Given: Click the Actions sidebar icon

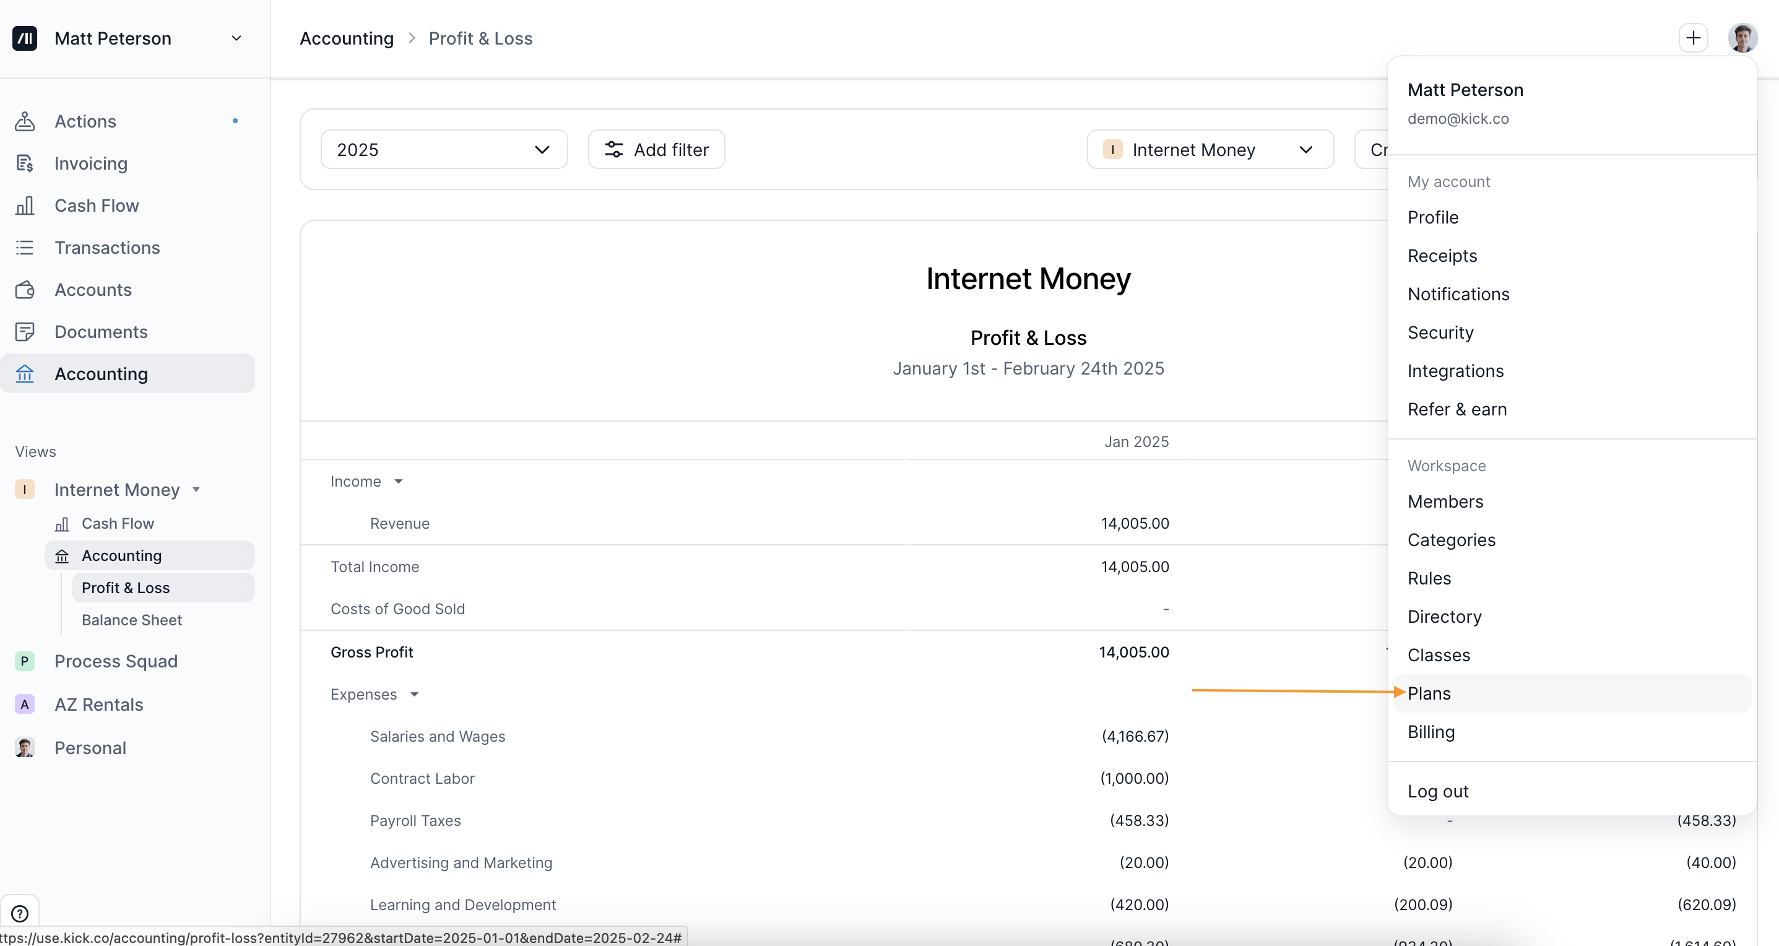Looking at the screenshot, I should pos(25,121).
